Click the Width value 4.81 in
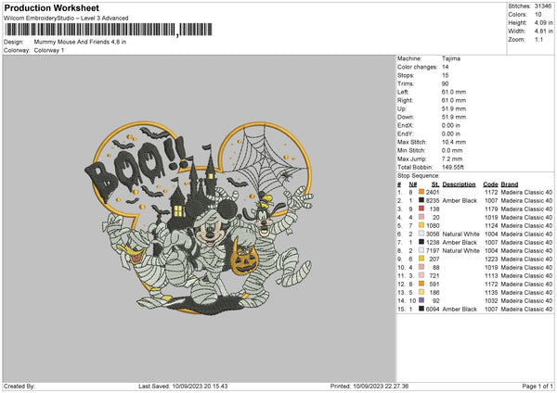 (x=543, y=32)
